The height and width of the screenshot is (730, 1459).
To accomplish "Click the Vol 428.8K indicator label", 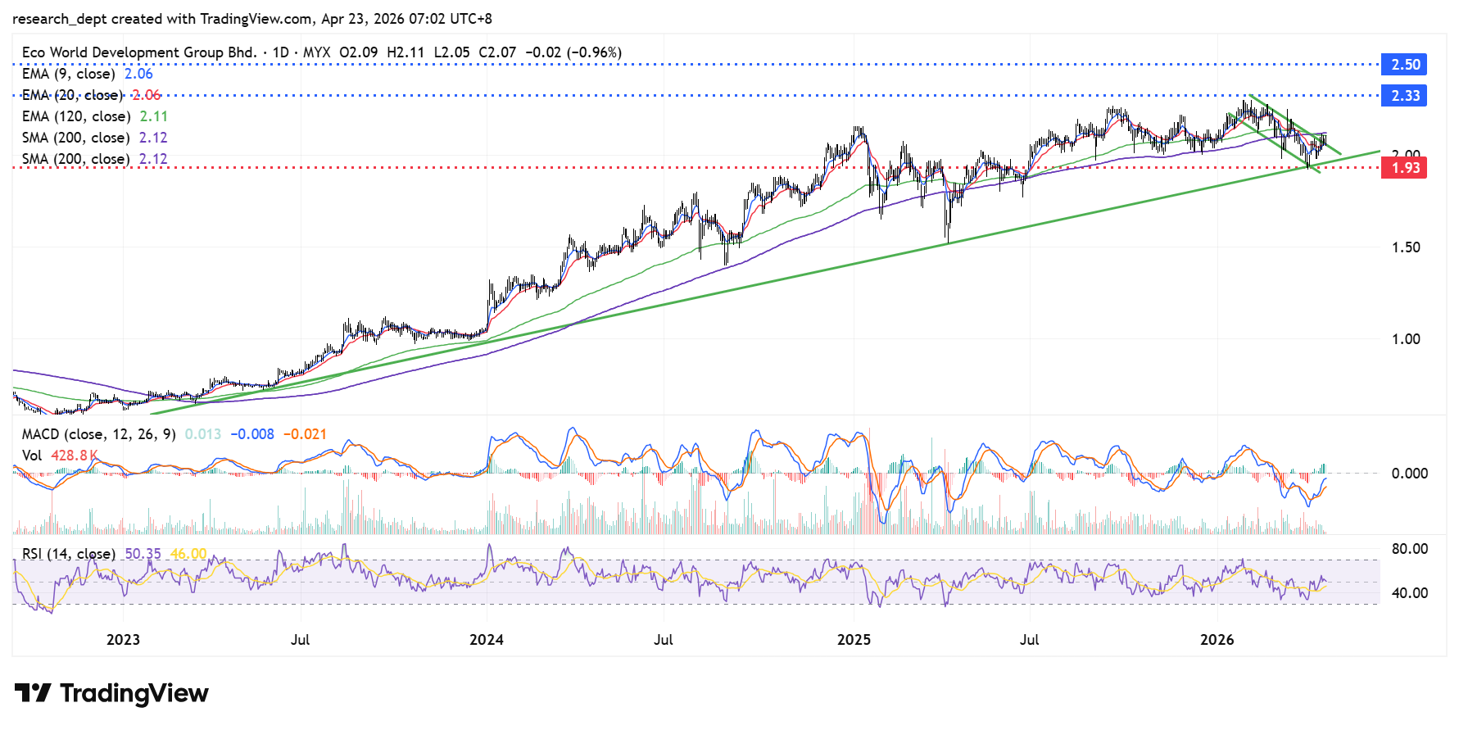I will coord(59,456).
